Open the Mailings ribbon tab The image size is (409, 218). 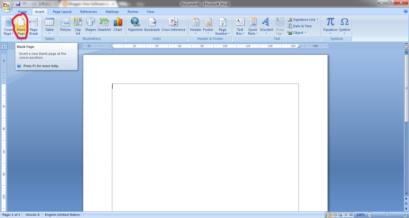(x=112, y=11)
